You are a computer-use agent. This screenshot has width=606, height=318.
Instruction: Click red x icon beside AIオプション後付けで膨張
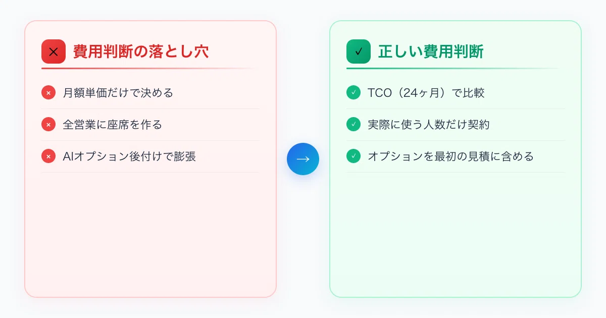click(x=48, y=156)
